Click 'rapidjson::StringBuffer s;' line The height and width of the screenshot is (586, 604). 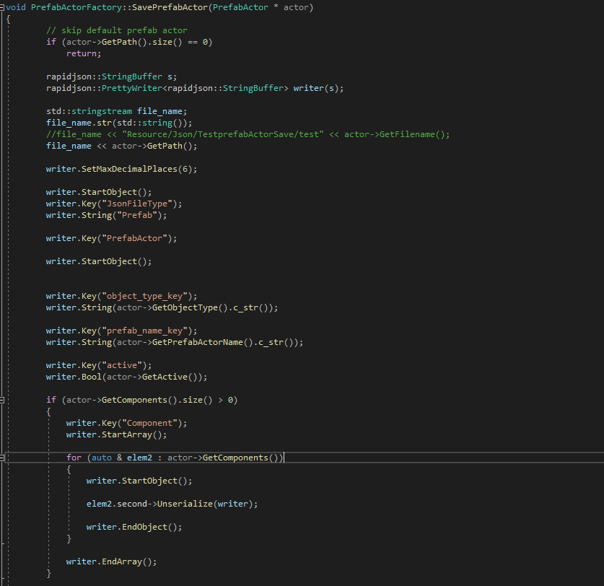[x=111, y=76]
